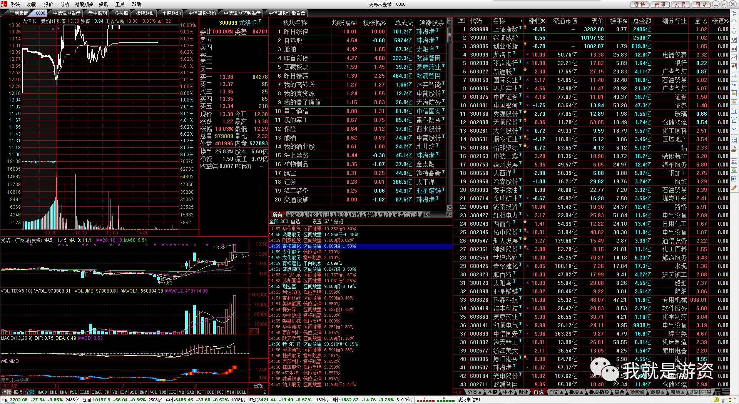
Task: Click the + zoom button in indicator bar
Action: (x=252, y=392)
